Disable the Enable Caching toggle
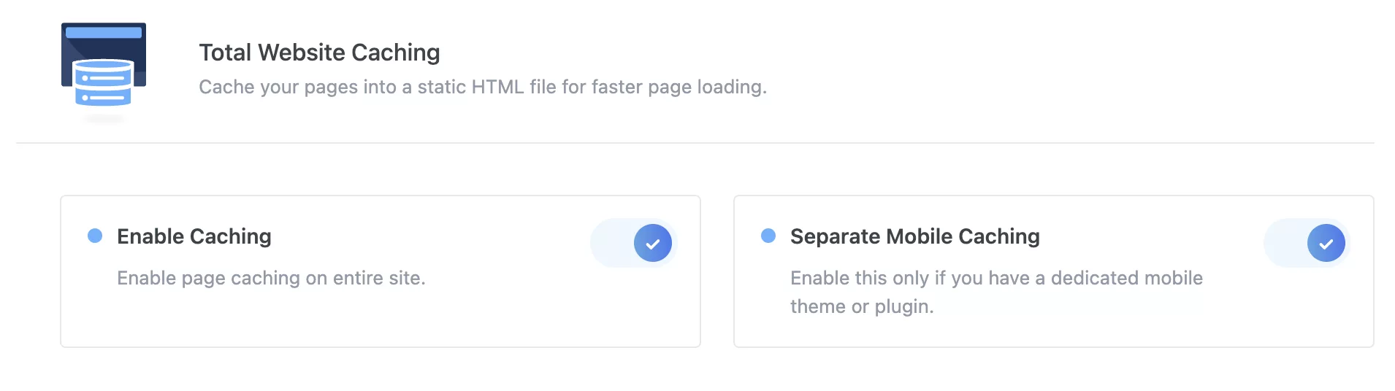 (x=634, y=244)
